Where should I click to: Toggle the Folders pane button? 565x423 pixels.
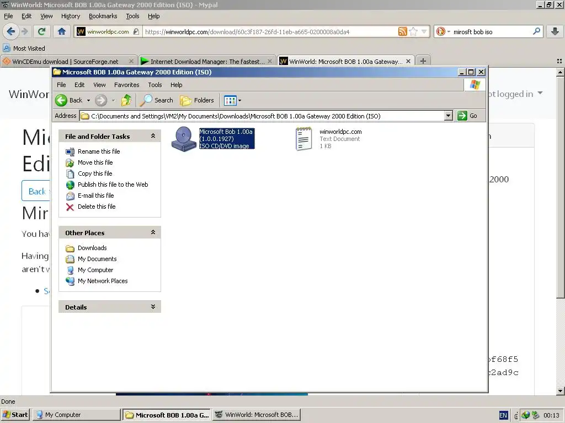coord(197,100)
